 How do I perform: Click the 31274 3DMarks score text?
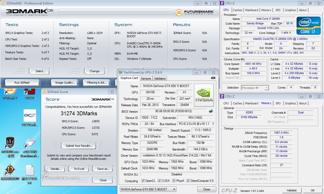pos(79,113)
